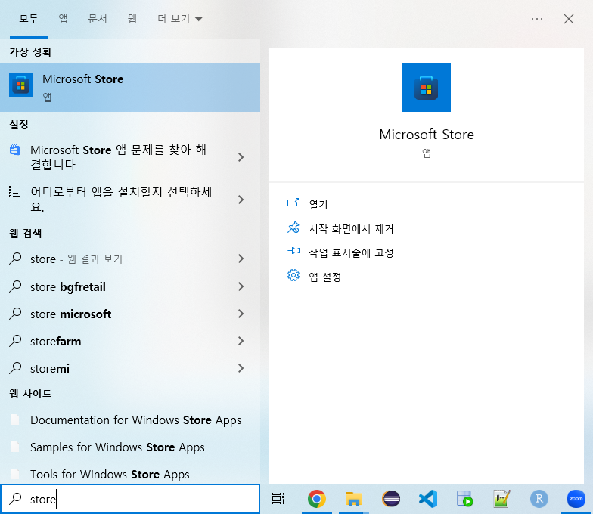This screenshot has height=514, width=593.
Task: Select the storemi suggestion text
Action: coord(50,369)
